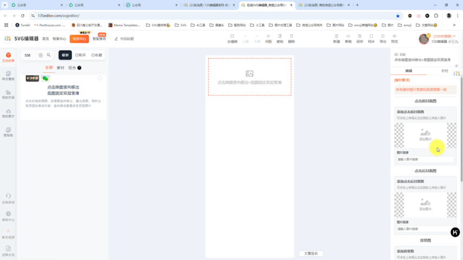Open the 样式模板 sidebar panel

8,75
